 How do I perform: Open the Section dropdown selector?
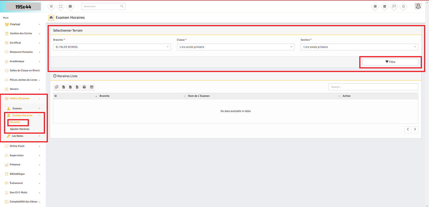tap(359, 47)
